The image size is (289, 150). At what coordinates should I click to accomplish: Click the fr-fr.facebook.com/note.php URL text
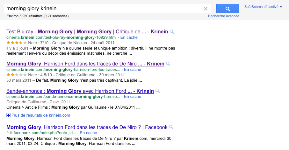pyautogui.click(x=41, y=133)
